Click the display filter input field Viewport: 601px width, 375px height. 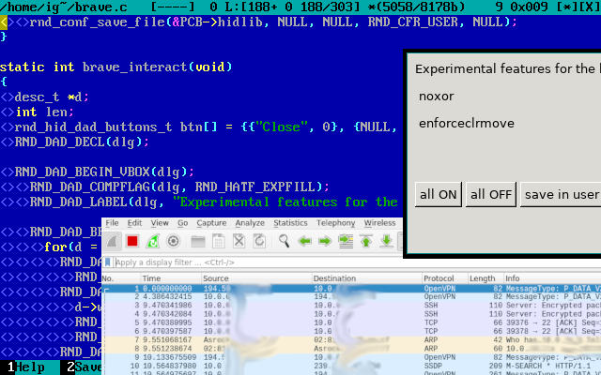pyautogui.click(x=254, y=262)
